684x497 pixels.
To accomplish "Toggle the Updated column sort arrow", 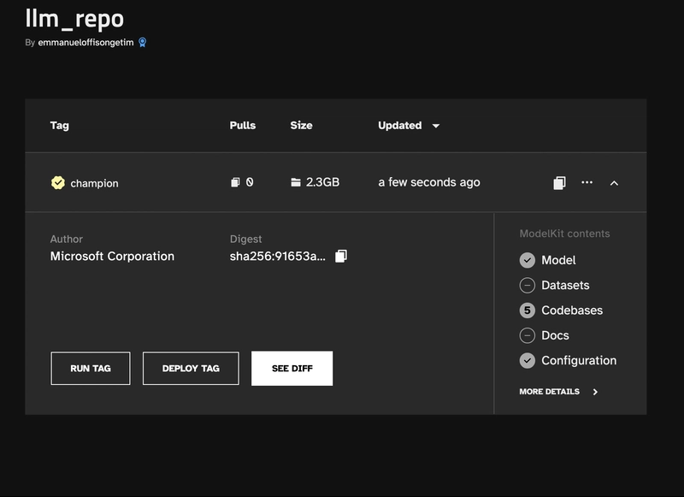I will [436, 126].
